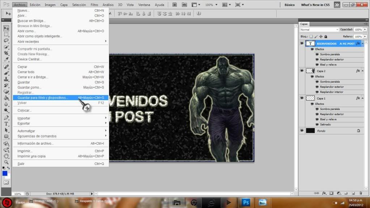The width and height of the screenshot is (370, 208).
Task: Select the Quick Selection tool
Action: point(6,47)
